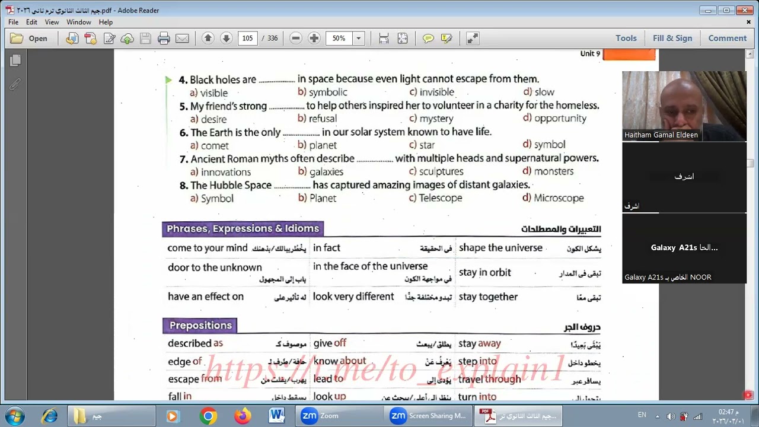Open the Comment pane
This screenshot has width=759, height=427.
(727, 39)
